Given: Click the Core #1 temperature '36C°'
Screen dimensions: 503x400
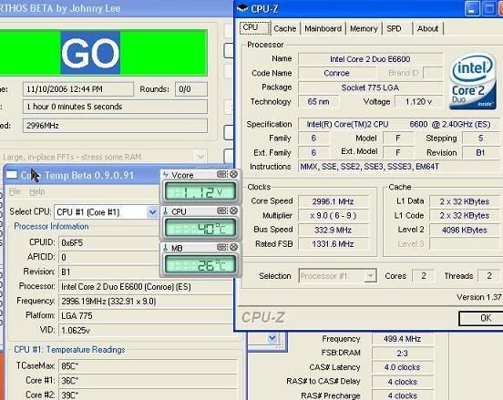Looking at the screenshot, I should pyautogui.click(x=148, y=381).
